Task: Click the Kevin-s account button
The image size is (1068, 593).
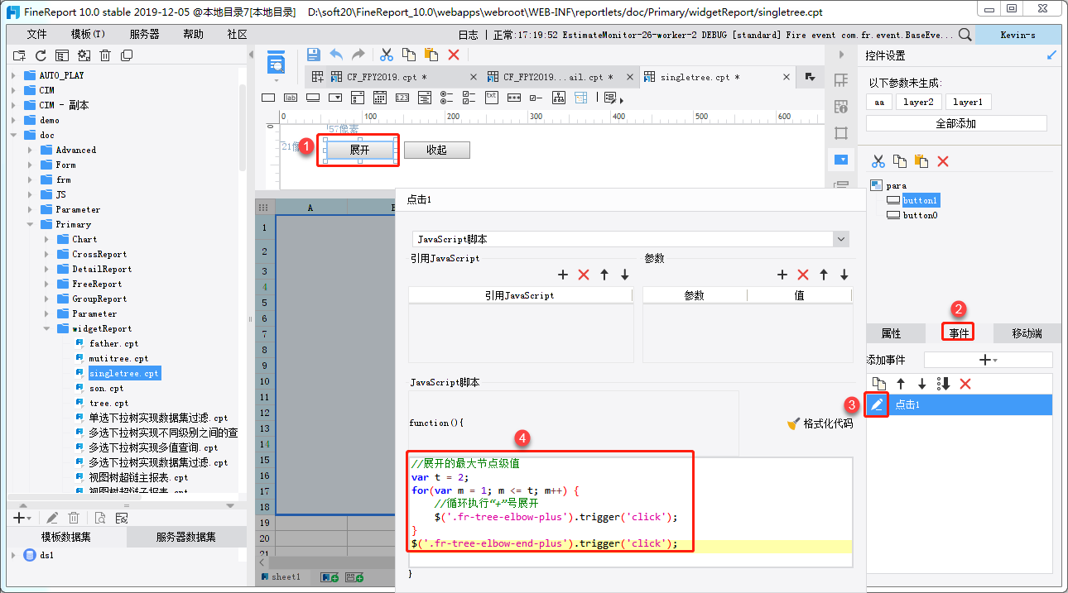Action: [x=1017, y=34]
